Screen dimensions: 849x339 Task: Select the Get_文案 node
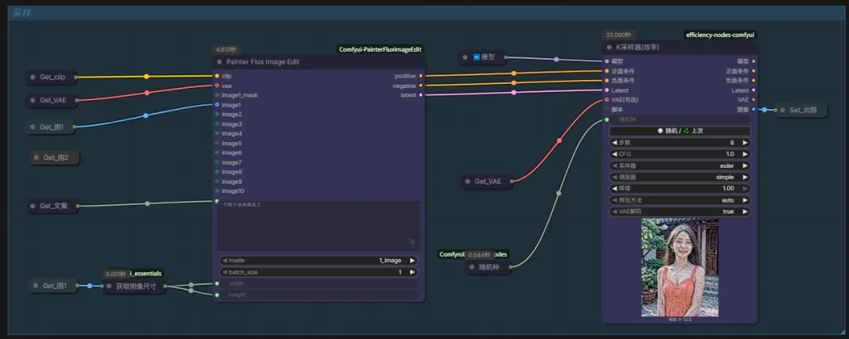pyautogui.click(x=53, y=206)
